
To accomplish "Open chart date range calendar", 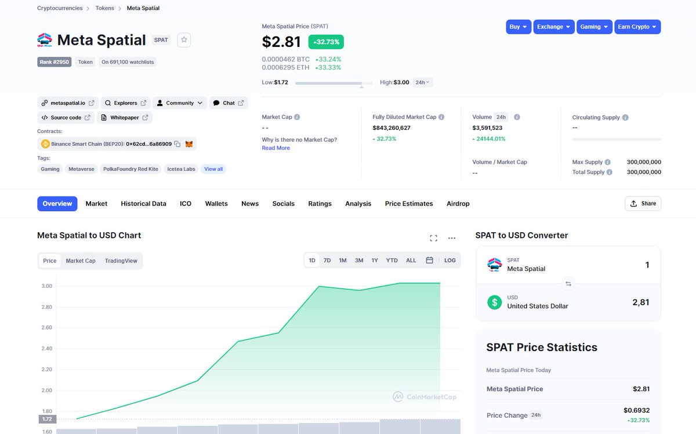I will (x=429, y=261).
